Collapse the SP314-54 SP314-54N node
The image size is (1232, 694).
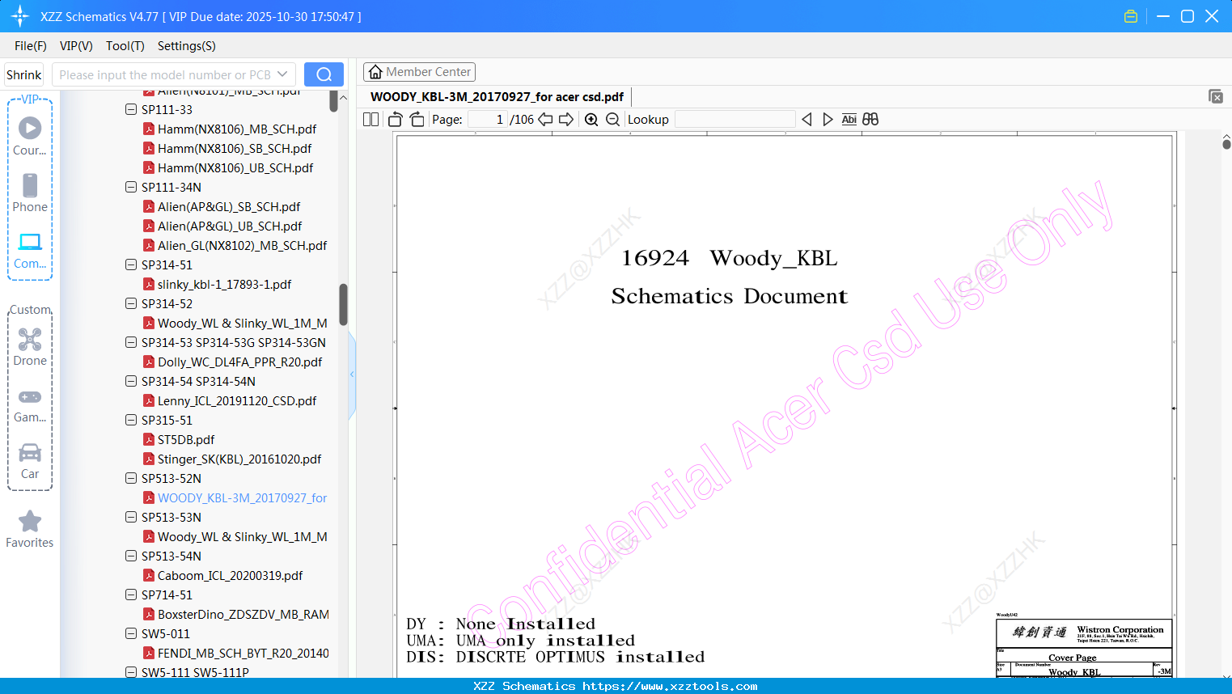point(131,381)
